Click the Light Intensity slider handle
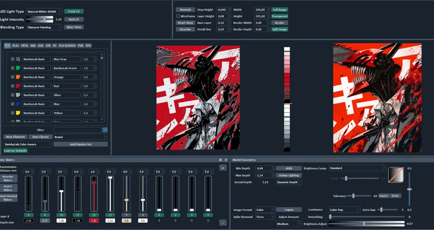Image resolution: width=434 pixels, height=230 pixels. (x=45, y=19)
